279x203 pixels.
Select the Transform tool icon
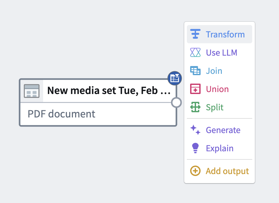point(195,34)
